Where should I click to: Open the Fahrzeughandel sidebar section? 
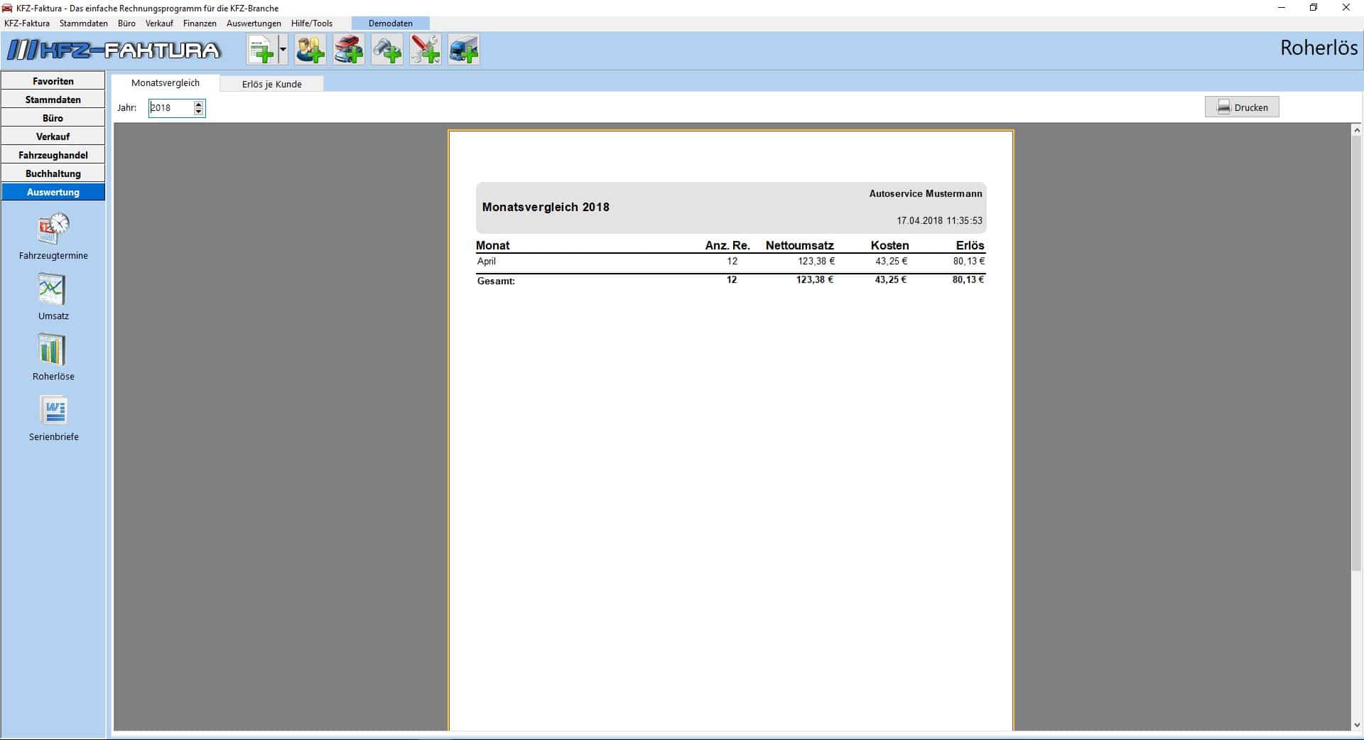(x=53, y=155)
